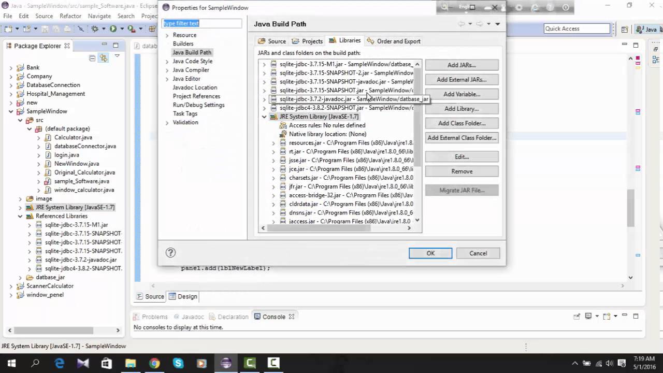This screenshot has width=663, height=373.
Task: Open Skype from the taskbar
Action: point(178,363)
